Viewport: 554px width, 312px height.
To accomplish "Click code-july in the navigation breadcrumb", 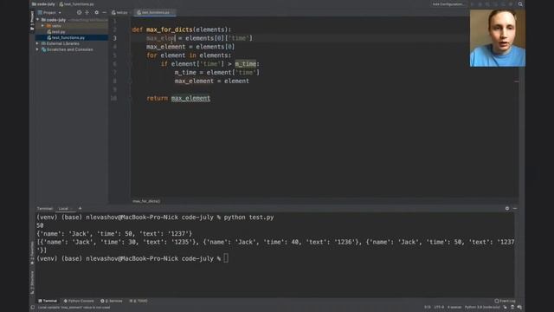I will tap(43, 4).
